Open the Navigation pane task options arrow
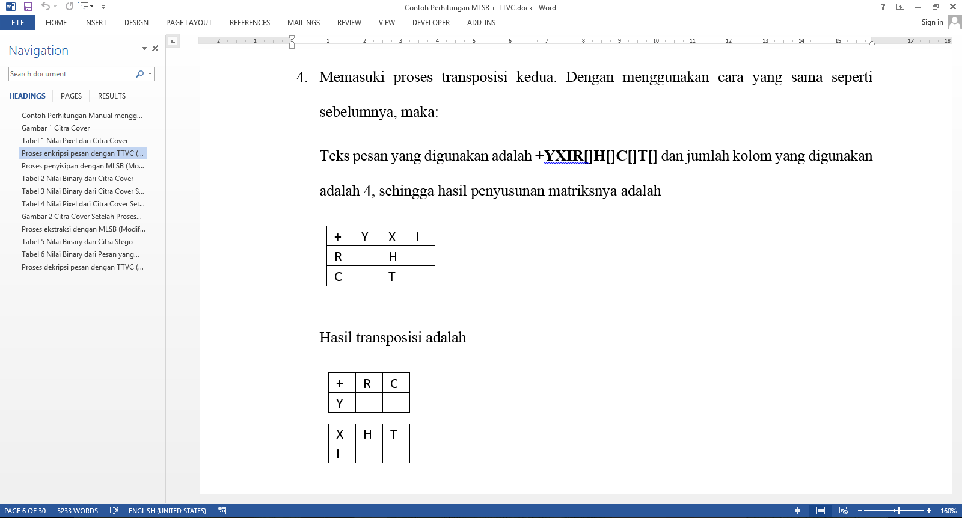The height and width of the screenshot is (518, 962). click(x=144, y=48)
